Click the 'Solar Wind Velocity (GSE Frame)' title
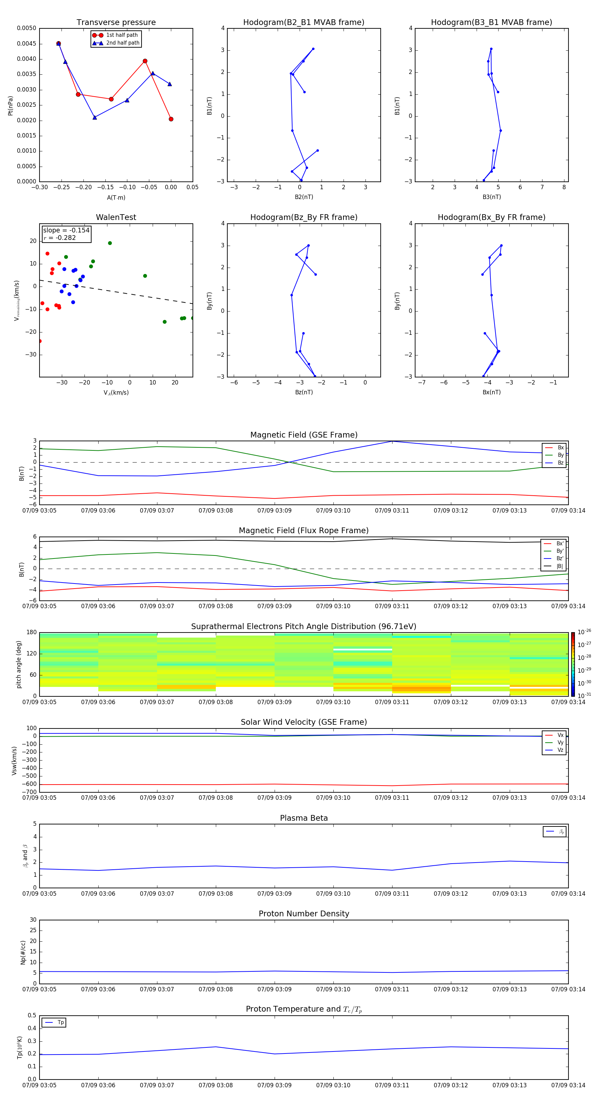 pyautogui.click(x=304, y=722)
